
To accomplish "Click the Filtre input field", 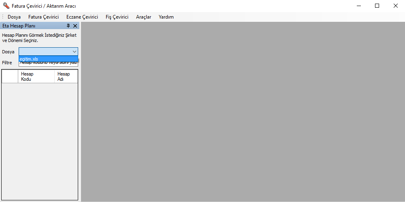I will pyautogui.click(x=48, y=64).
